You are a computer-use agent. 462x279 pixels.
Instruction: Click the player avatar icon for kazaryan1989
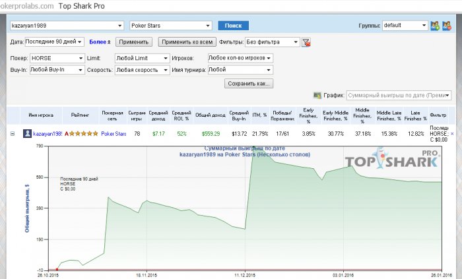[27, 134]
